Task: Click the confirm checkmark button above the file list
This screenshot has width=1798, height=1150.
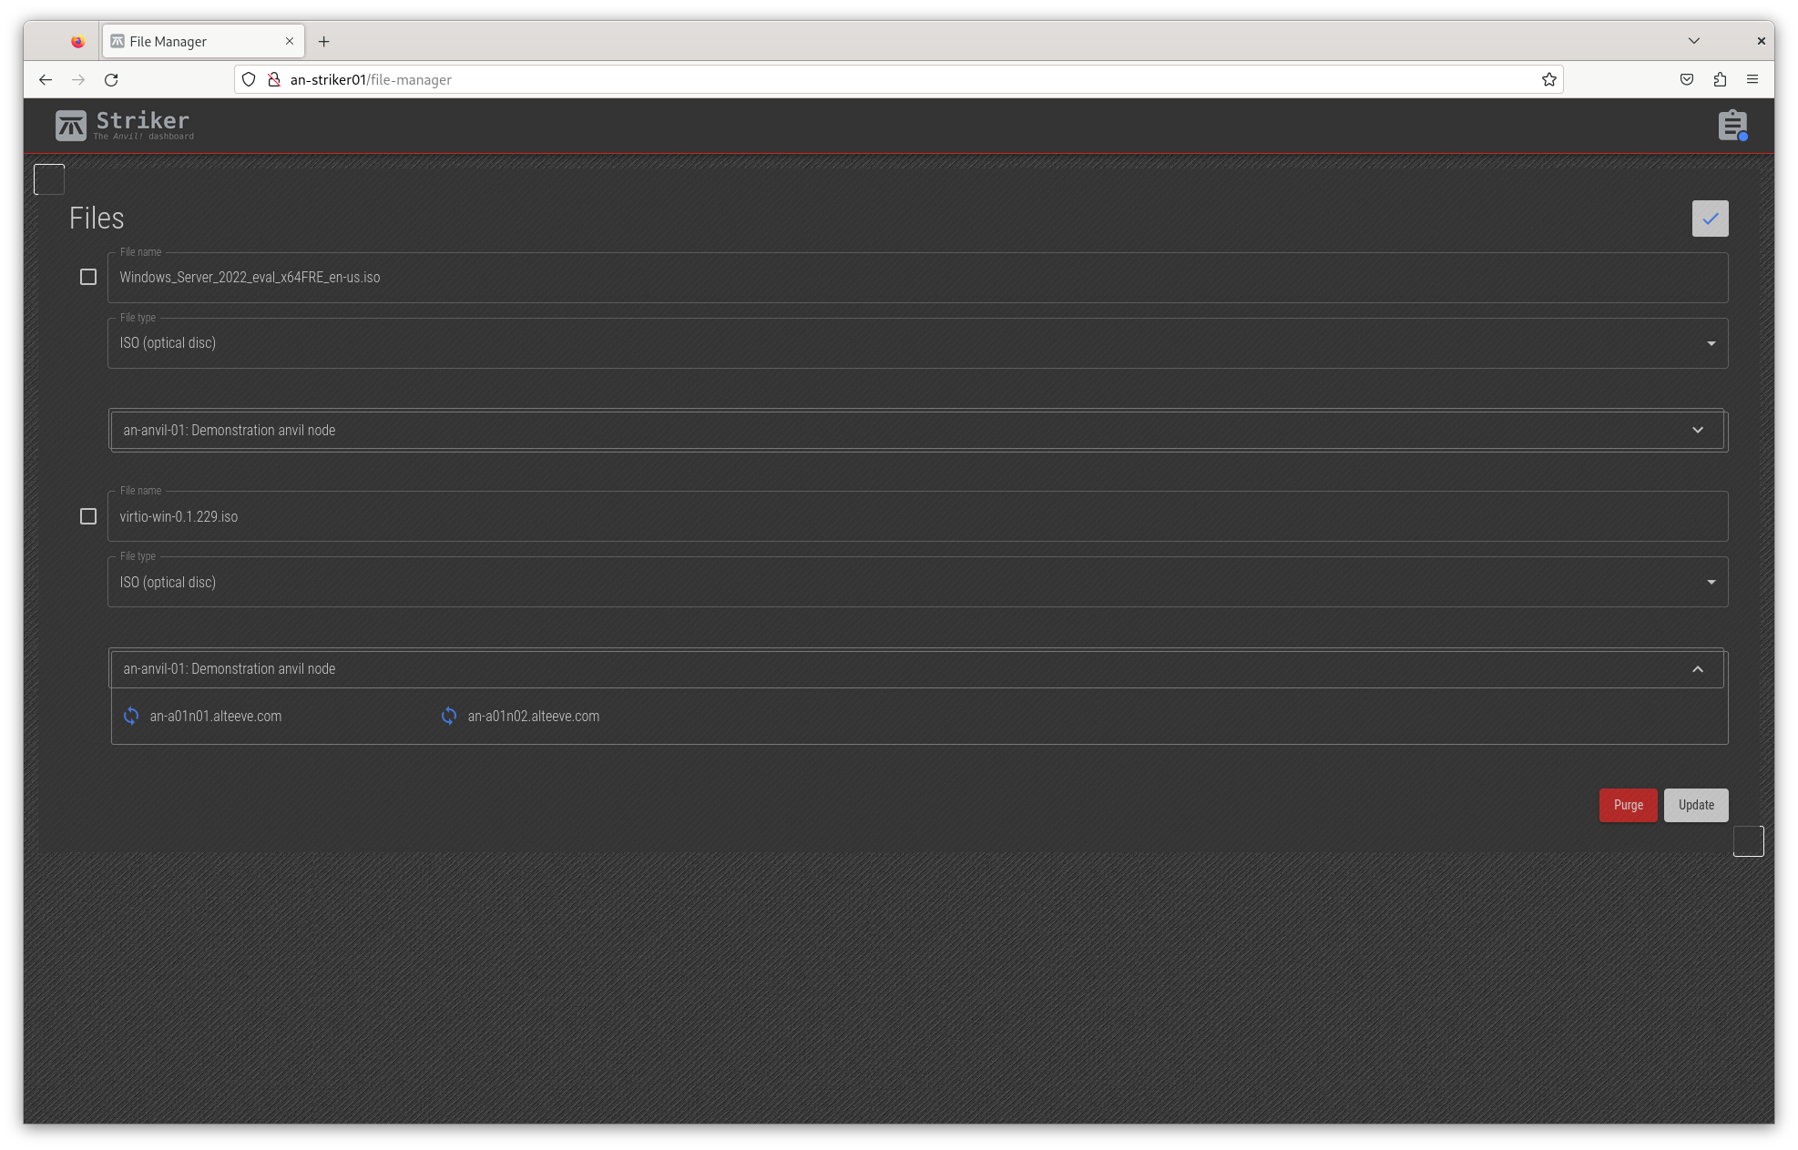Action: [x=1710, y=219]
